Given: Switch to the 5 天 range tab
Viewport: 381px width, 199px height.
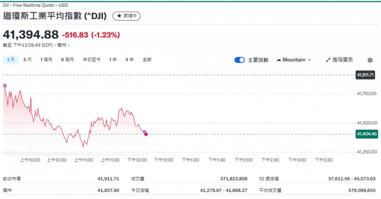Looking at the screenshot, I should tap(27, 60).
